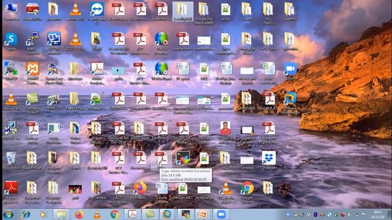This screenshot has width=392, height=220.
Task: Open the Course Contents document
Action: coord(161,193)
